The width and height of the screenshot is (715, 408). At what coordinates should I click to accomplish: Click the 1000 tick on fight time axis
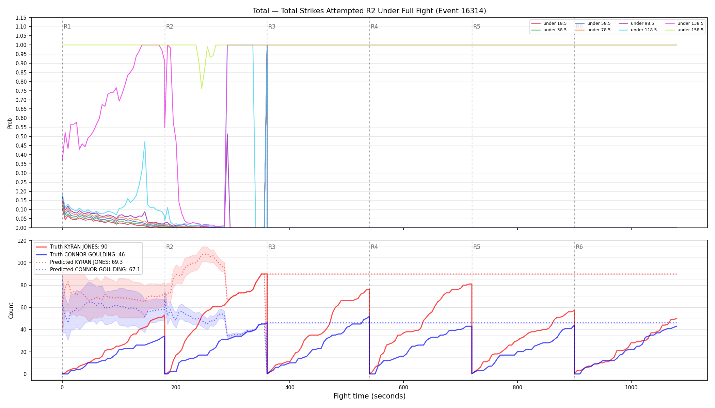point(631,387)
